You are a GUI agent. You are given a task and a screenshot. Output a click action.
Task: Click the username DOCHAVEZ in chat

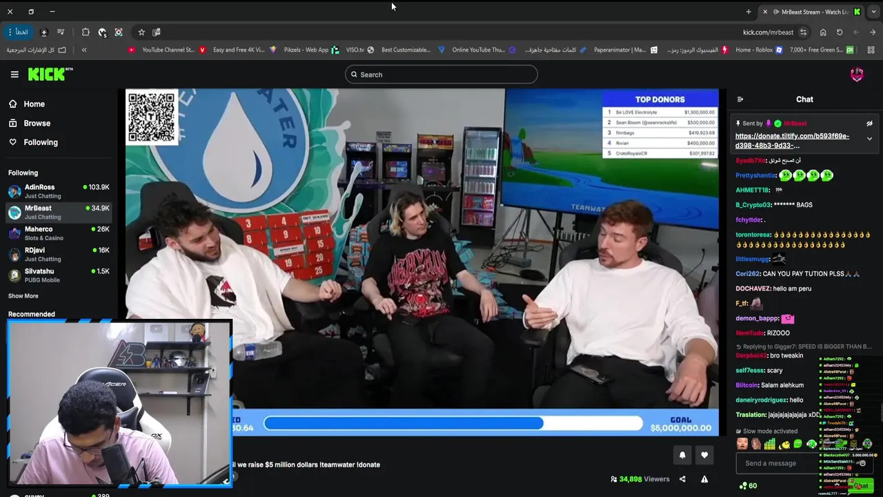(753, 289)
